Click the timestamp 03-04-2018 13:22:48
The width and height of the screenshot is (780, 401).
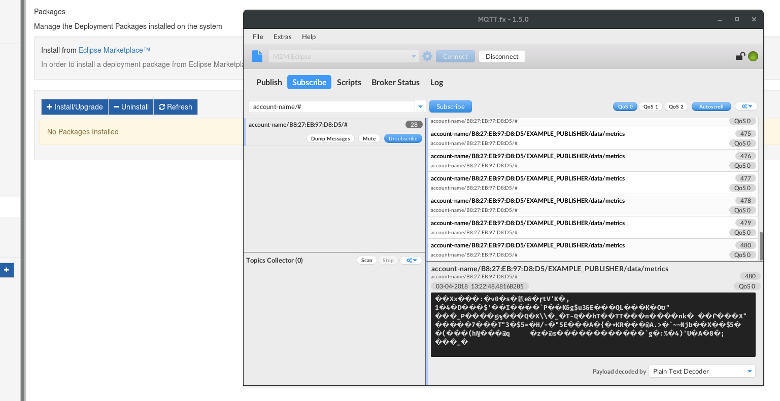(480, 286)
